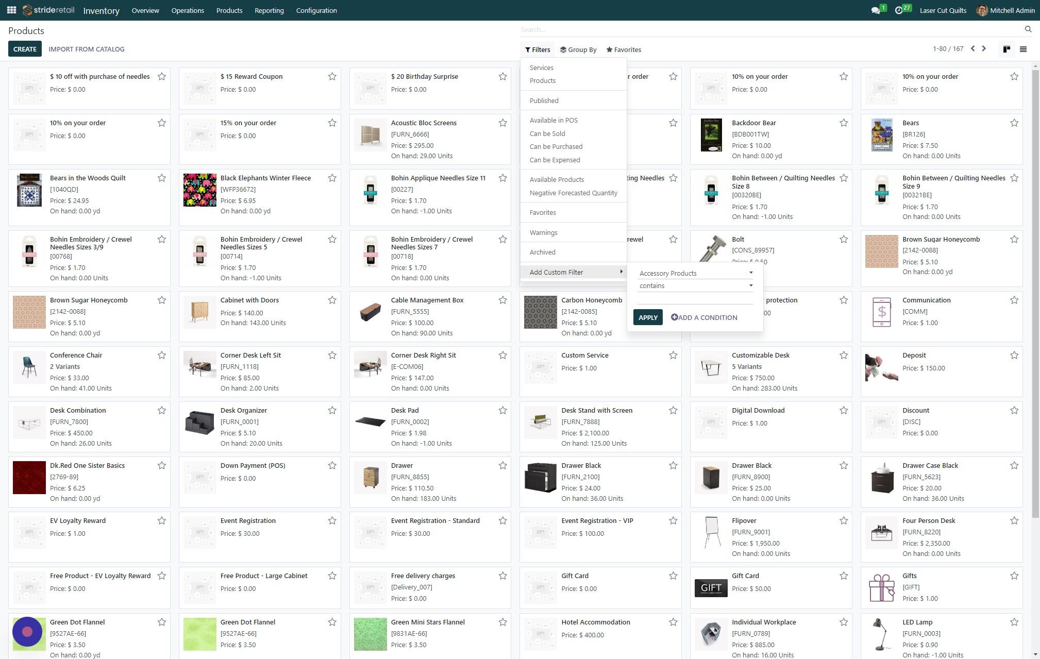Star the Four Person Desk card
The width and height of the screenshot is (1040, 659).
click(x=1014, y=520)
